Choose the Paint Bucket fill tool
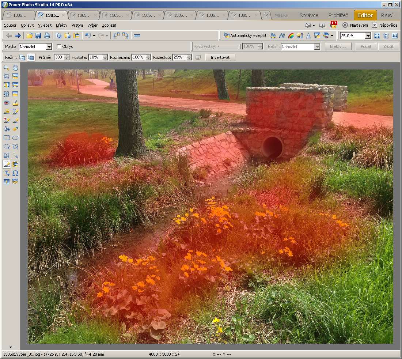The width and height of the screenshot is (402, 359). pos(6,129)
